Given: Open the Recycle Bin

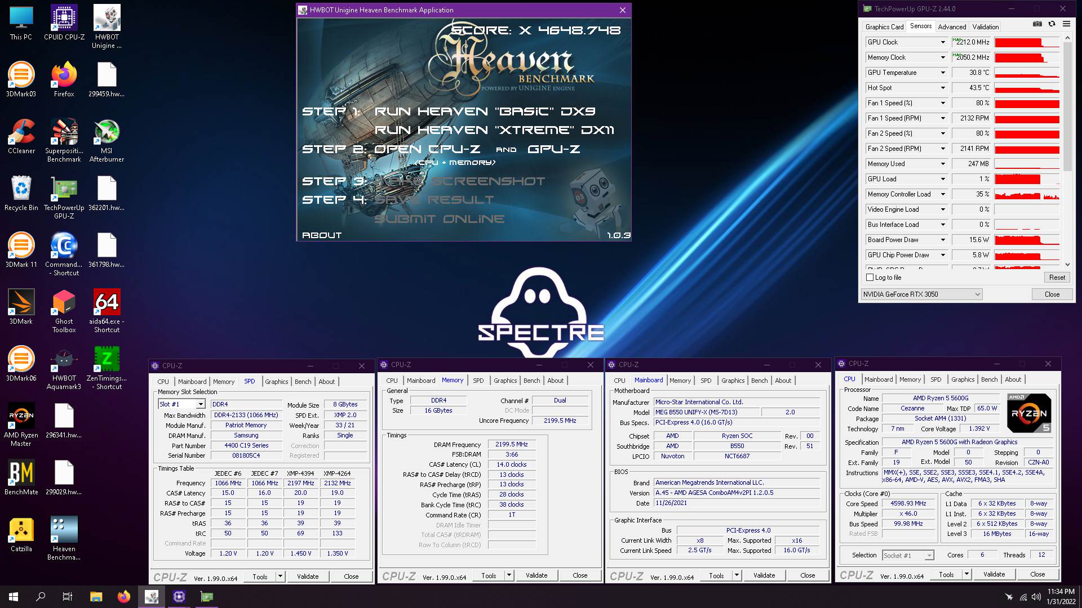Looking at the screenshot, I should (21, 193).
